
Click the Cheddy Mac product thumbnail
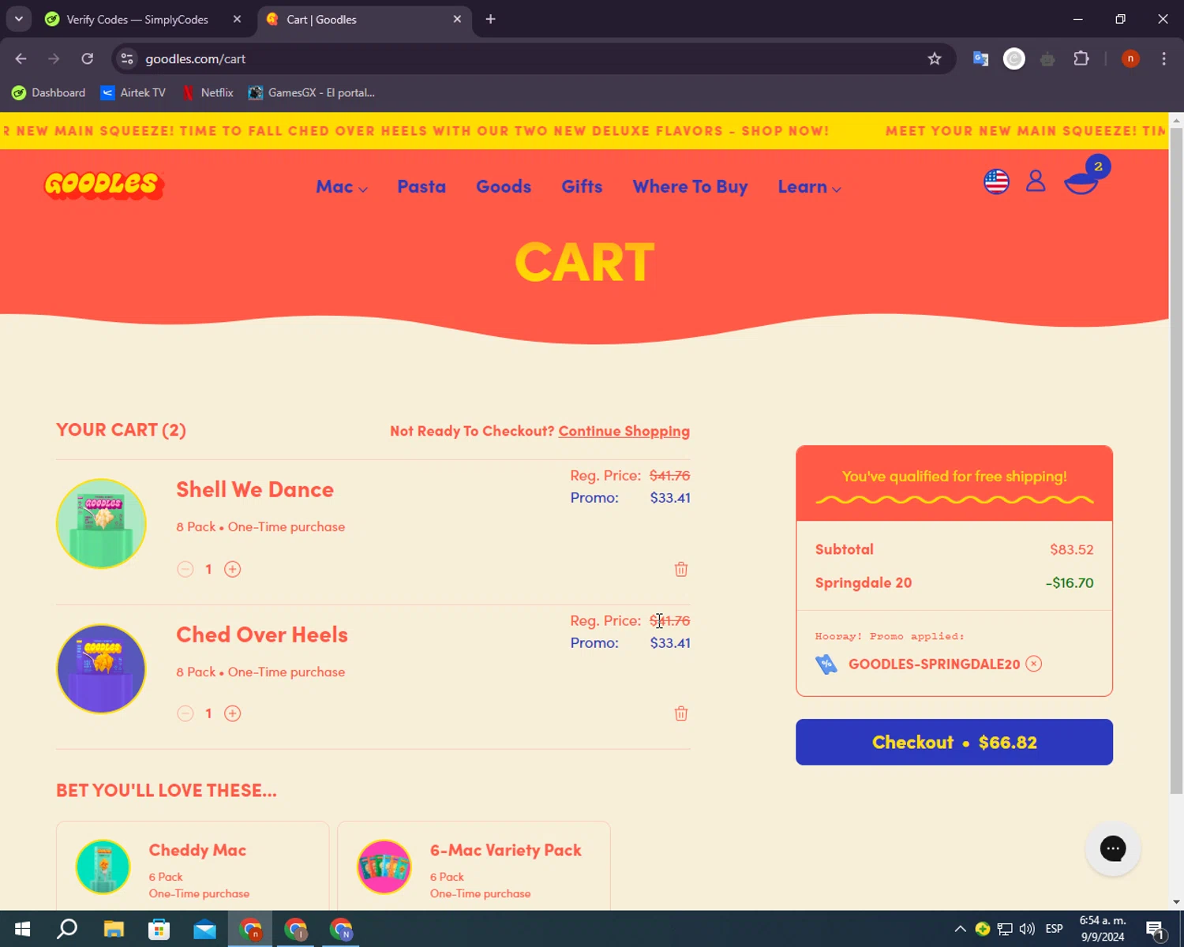point(103,867)
